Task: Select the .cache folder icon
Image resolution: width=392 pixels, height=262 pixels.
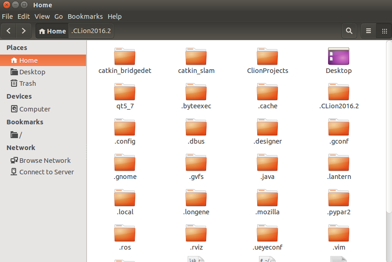Action: point(267,92)
